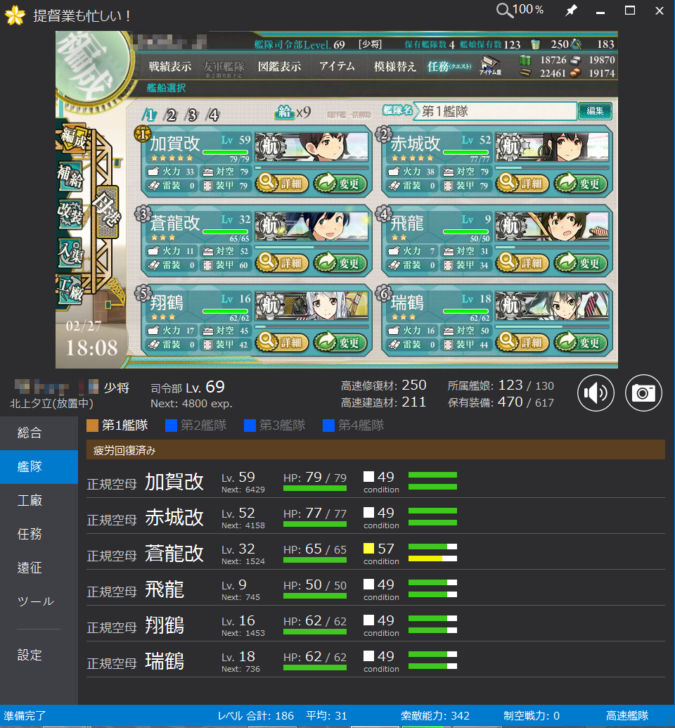Screen dimensions: 675x728
Task: Click the 高速艦隊 status label
Action: click(626, 715)
